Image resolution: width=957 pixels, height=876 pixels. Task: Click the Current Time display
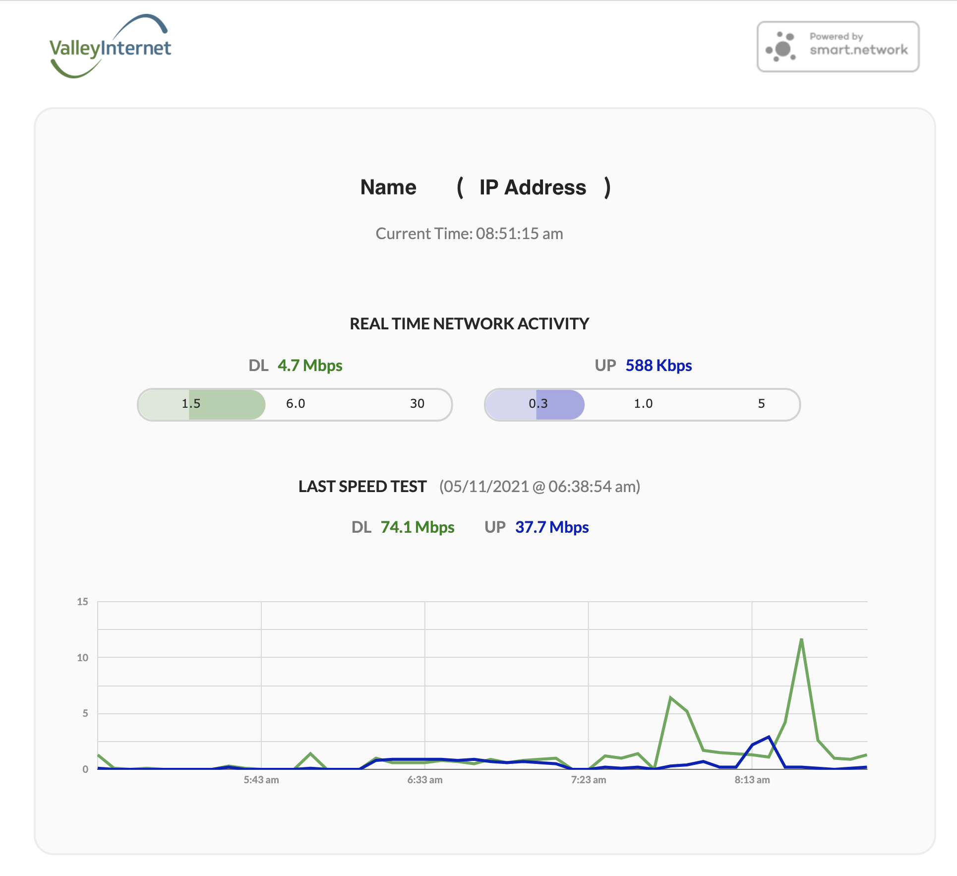coord(469,234)
